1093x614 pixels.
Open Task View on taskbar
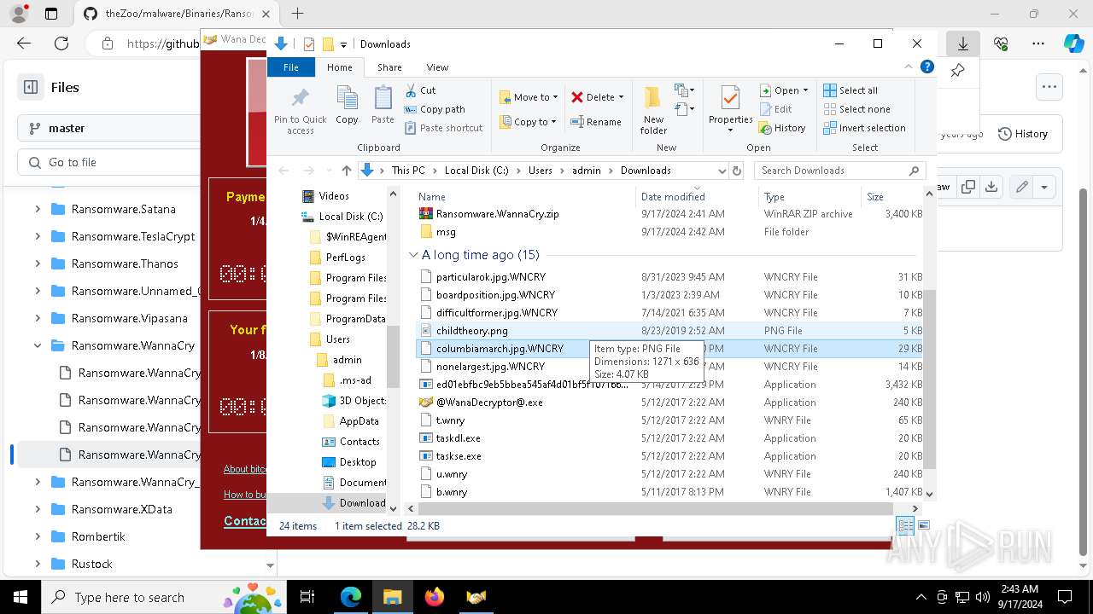[x=308, y=597]
